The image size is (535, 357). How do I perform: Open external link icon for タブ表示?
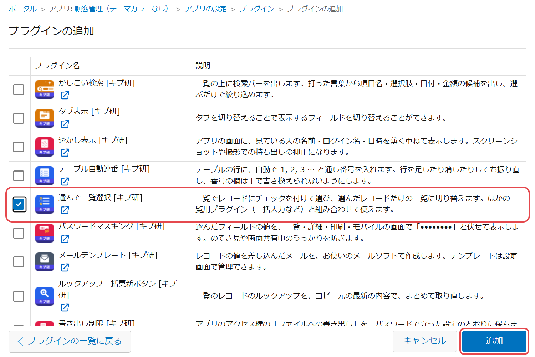tap(65, 124)
